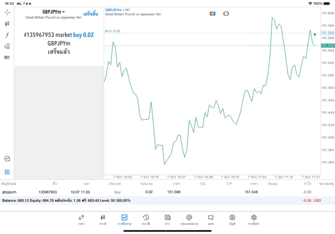This screenshot has height=234, width=335.
Task: Click ticket number 135967953 in table
Action: pyautogui.click(x=48, y=192)
